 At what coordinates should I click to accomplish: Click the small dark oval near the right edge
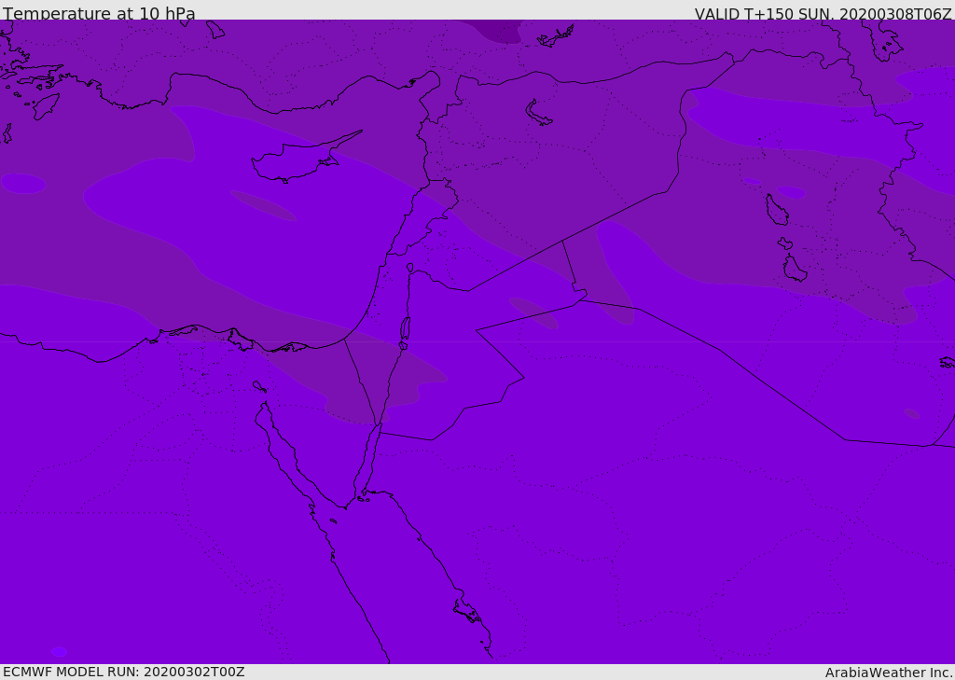coord(912,414)
